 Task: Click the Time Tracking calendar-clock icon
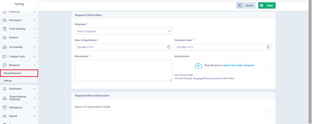pos(5,29)
